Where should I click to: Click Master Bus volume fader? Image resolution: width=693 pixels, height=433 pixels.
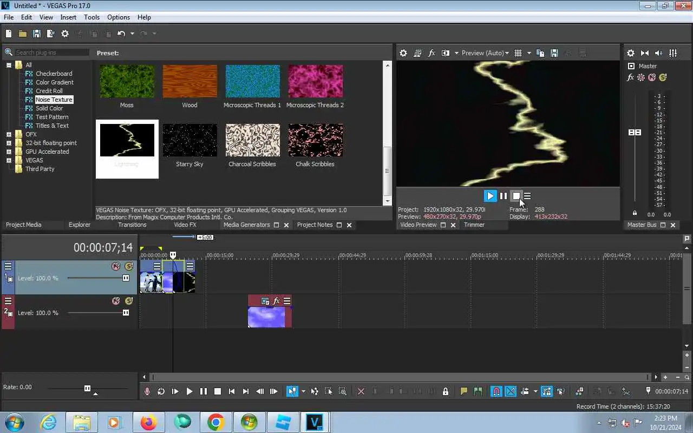coord(635,133)
